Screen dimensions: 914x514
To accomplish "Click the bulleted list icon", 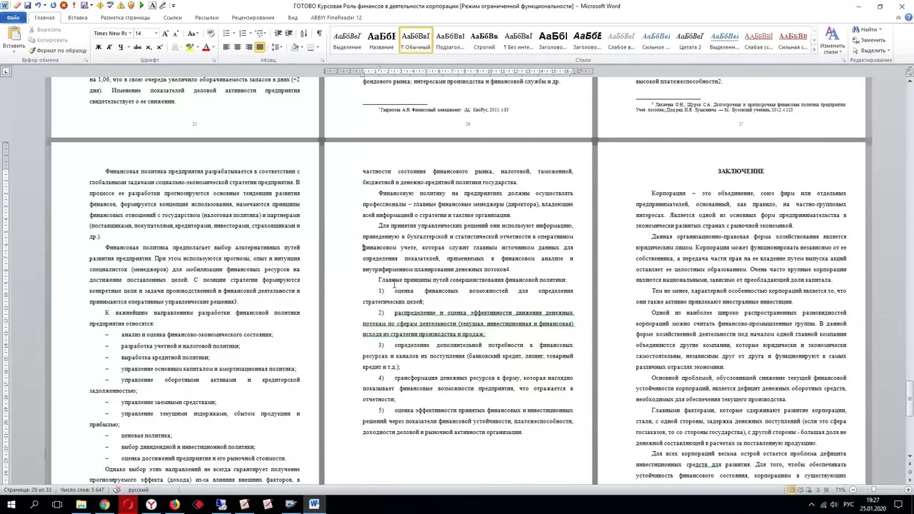I will pos(226,34).
